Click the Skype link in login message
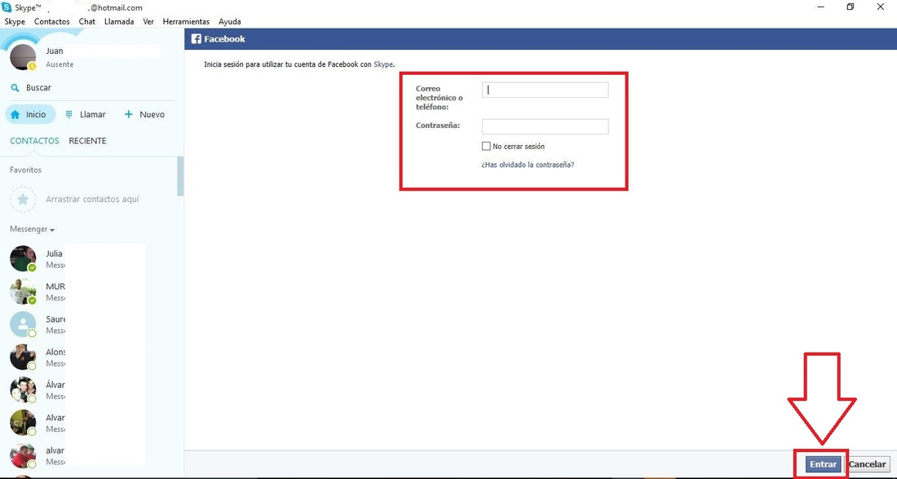Screen dimensions: 897x479 tap(383, 64)
